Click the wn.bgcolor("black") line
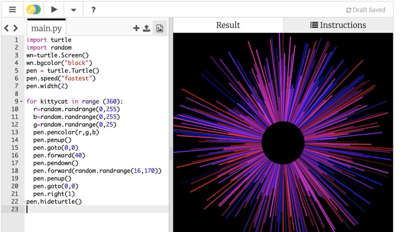 pyautogui.click(x=59, y=63)
